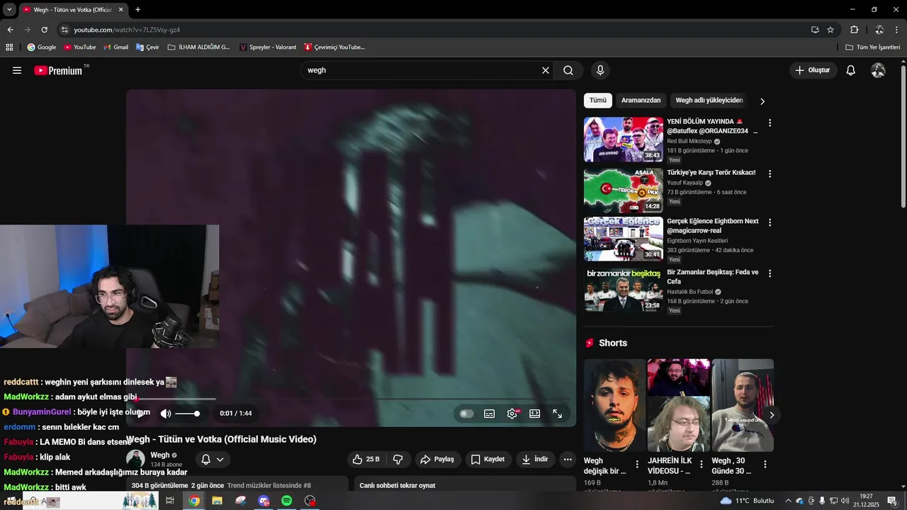Open Red Bull Miksteyp video thumbnail
907x510 pixels.
click(x=624, y=140)
